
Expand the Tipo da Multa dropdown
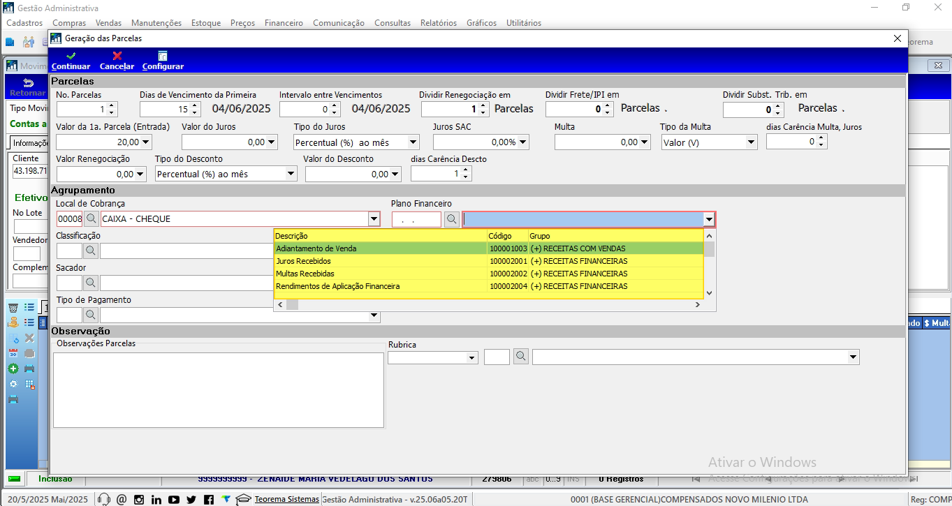[751, 142]
